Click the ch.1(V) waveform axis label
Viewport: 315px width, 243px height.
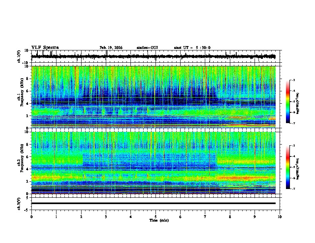19,56
